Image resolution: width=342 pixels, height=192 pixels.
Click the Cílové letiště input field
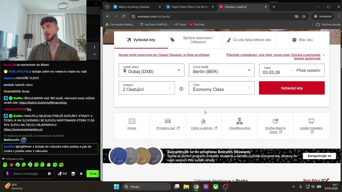point(222,70)
